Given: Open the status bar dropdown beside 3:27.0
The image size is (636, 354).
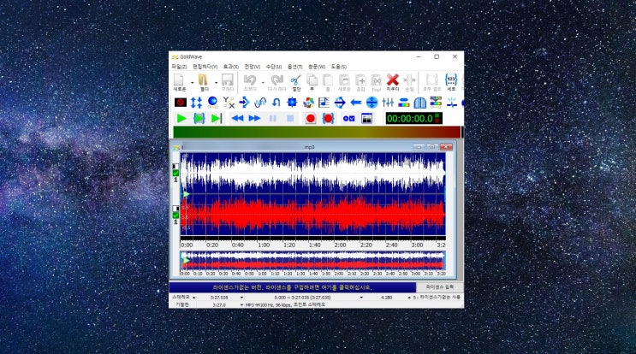Looking at the screenshot, I should [241, 305].
